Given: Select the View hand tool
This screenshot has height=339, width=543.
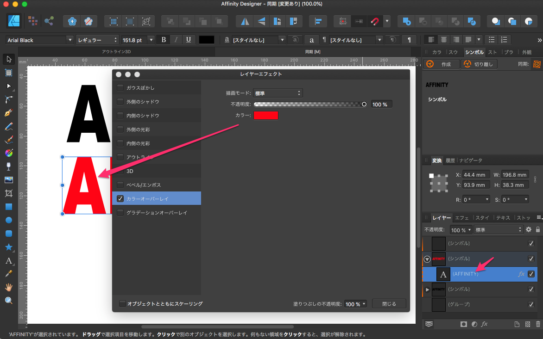Looking at the screenshot, I should tap(9, 287).
